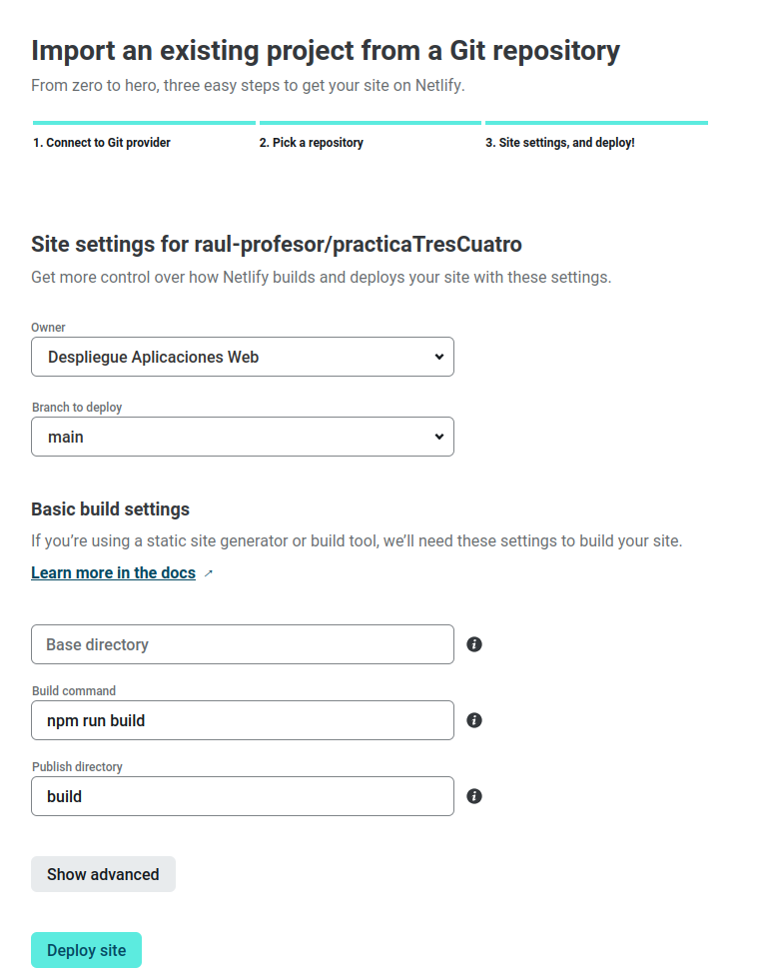766x979 pixels.
Task: Go to step 1, Connect to Git provider
Action: (102, 143)
